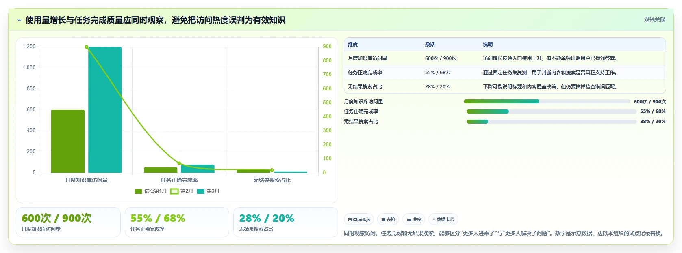Select table cell 任务正确完成率
This screenshot has height=253, width=682.
tap(365, 73)
